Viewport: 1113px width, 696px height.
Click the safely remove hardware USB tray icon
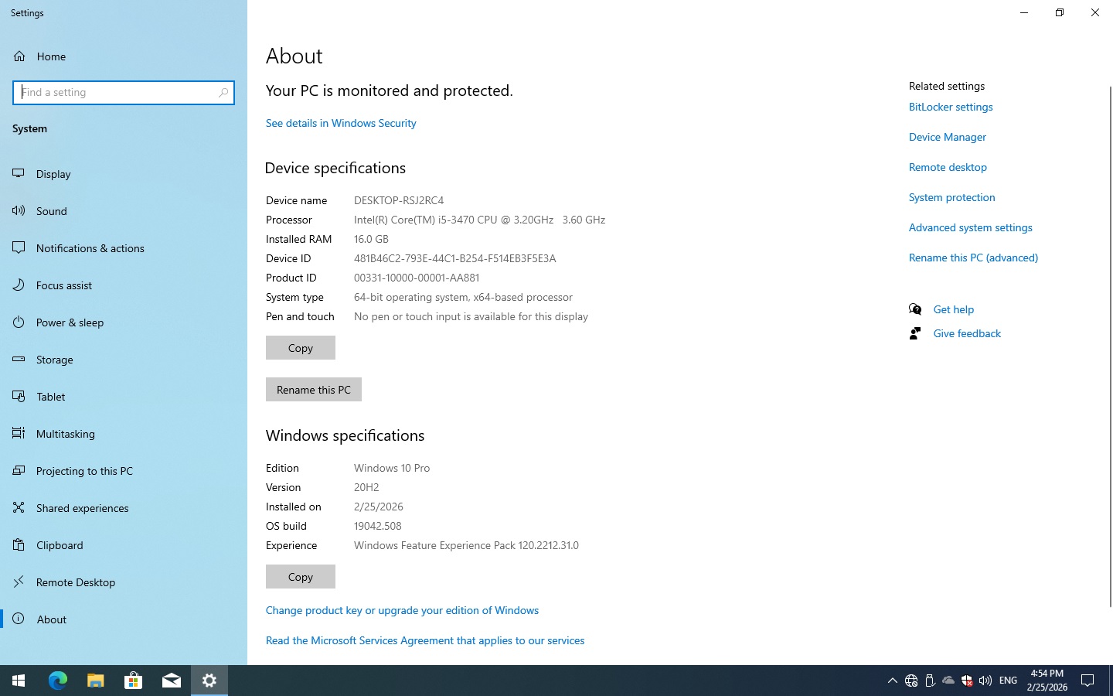[930, 681]
